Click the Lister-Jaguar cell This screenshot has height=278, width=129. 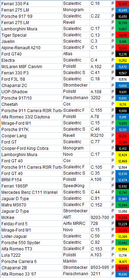pos(31,236)
